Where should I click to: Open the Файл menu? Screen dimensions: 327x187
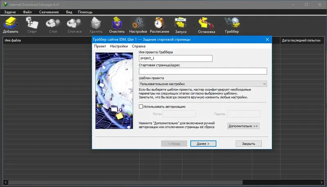click(27, 12)
